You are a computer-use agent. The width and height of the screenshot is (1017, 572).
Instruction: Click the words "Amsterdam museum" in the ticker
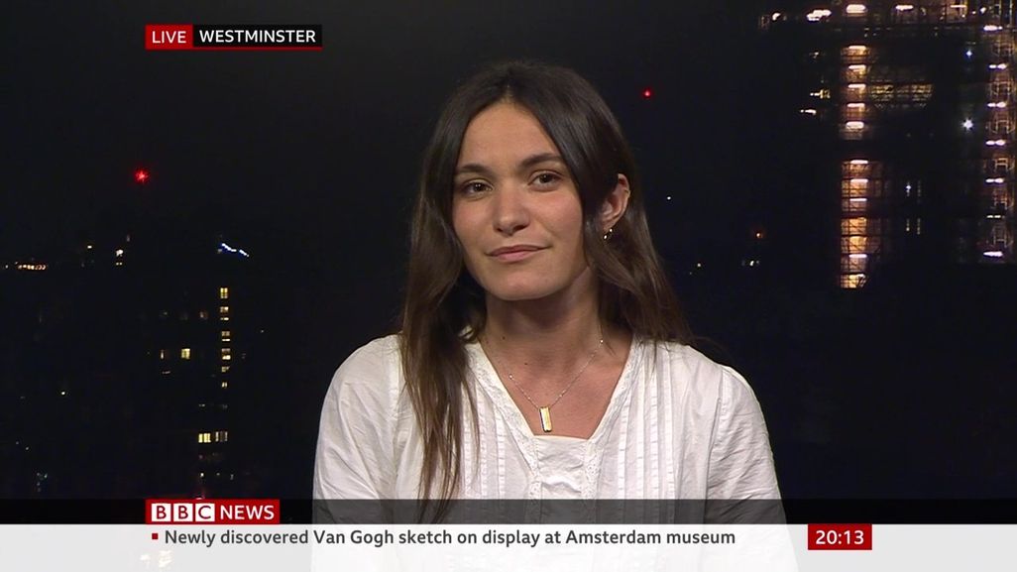point(650,537)
